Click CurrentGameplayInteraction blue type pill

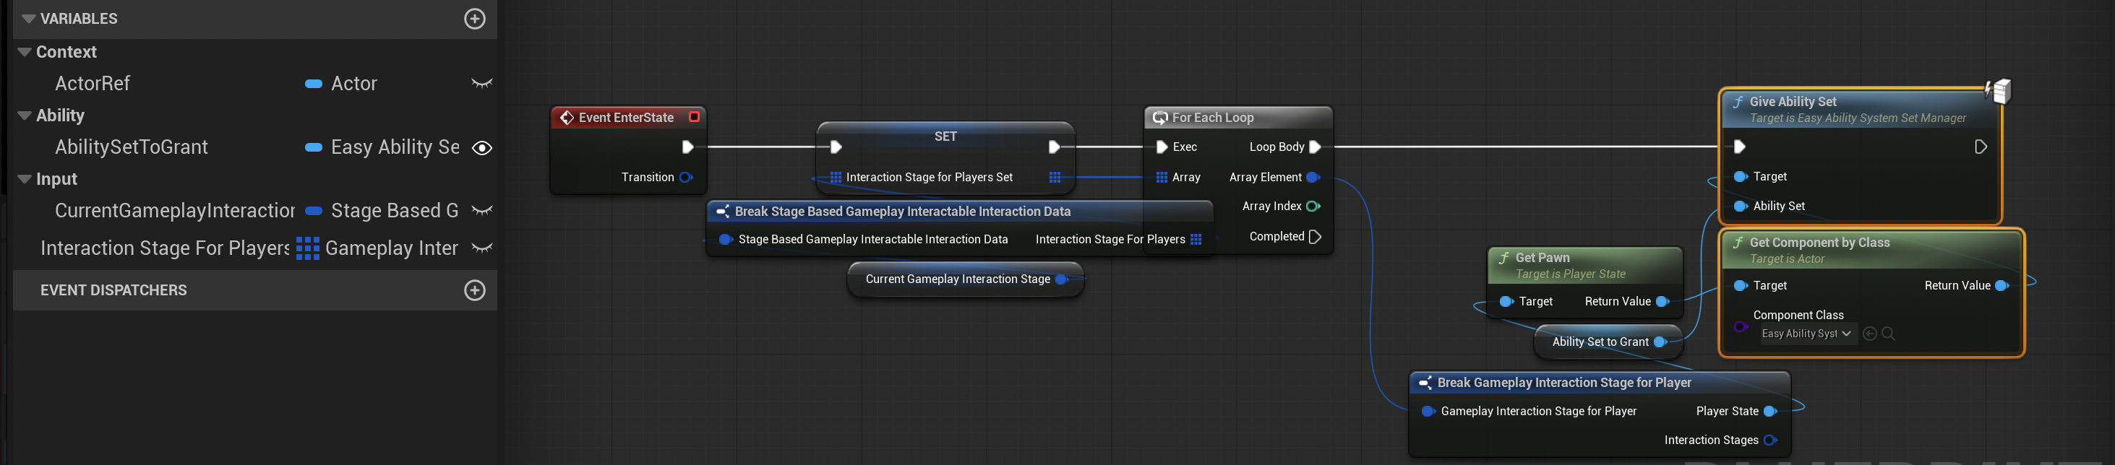pyautogui.click(x=313, y=211)
